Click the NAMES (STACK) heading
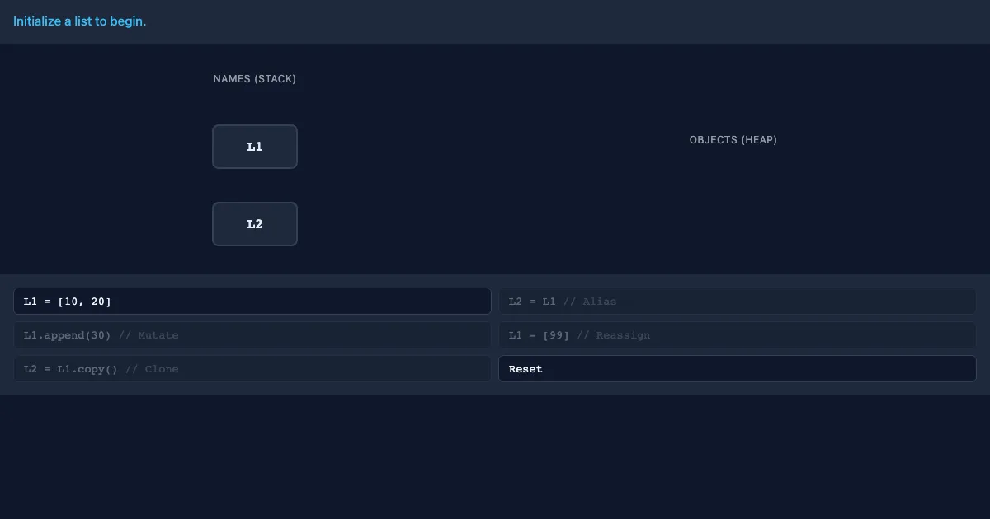 tap(255, 79)
